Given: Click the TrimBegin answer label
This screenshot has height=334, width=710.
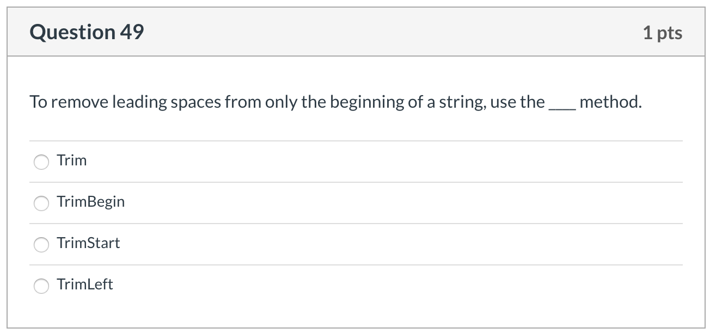Looking at the screenshot, I should click(x=91, y=202).
